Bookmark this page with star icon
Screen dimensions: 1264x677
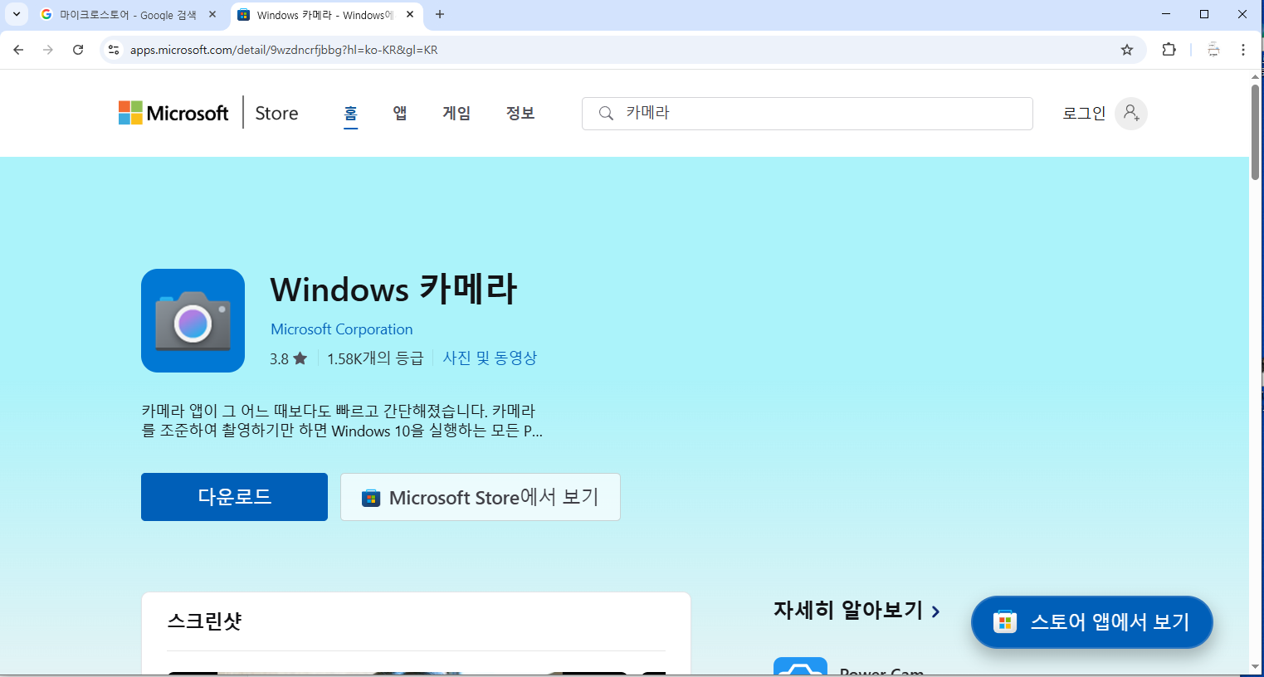coord(1127,50)
